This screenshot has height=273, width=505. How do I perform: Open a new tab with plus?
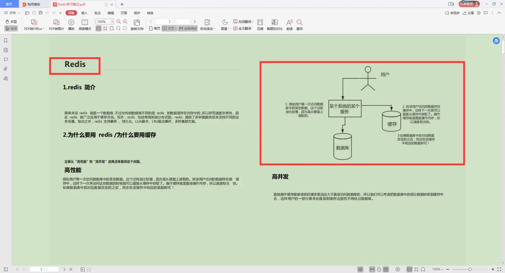[x=122, y=4]
